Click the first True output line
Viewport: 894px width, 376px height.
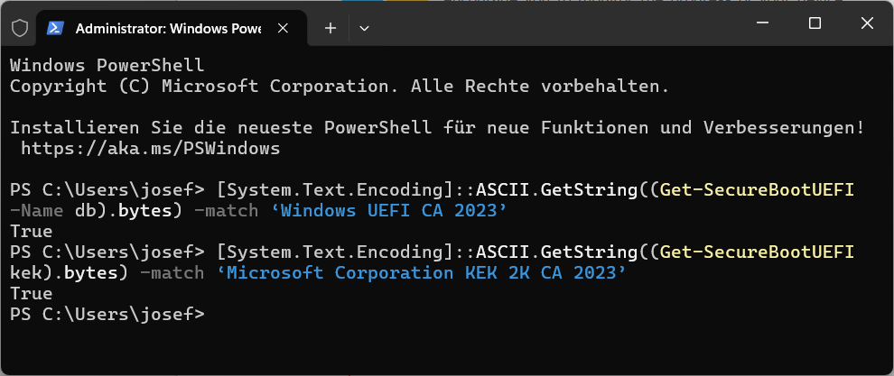coord(31,231)
